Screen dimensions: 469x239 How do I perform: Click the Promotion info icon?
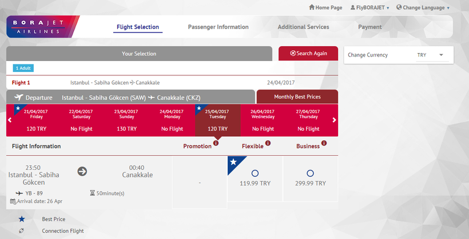point(216,143)
